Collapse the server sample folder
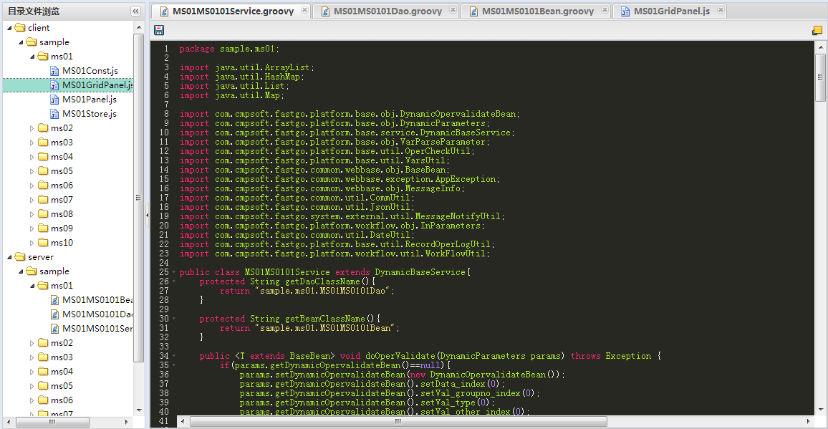The height and width of the screenshot is (429, 828). click(21, 271)
